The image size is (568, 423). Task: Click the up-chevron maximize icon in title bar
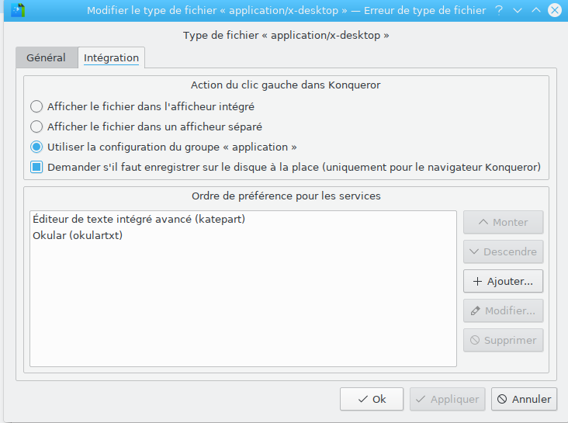[x=535, y=10]
